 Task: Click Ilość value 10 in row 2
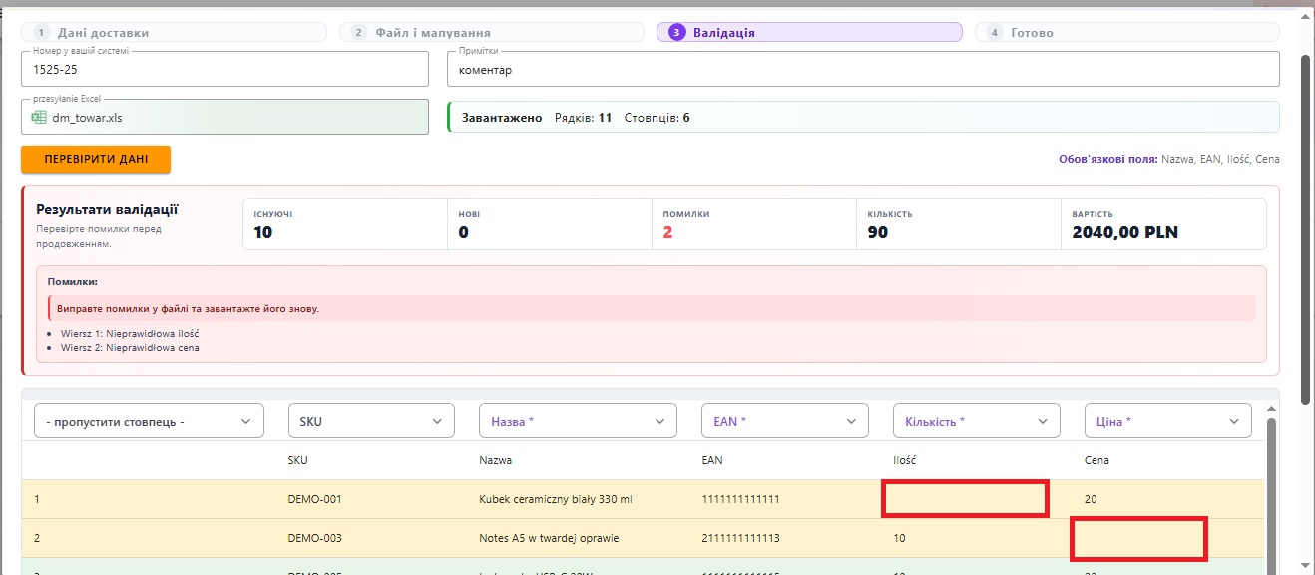click(899, 538)
